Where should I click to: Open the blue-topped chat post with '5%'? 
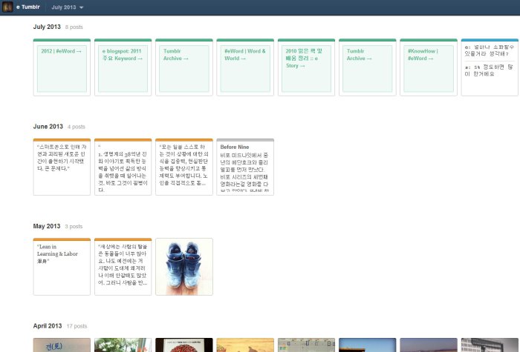(490, 67)
